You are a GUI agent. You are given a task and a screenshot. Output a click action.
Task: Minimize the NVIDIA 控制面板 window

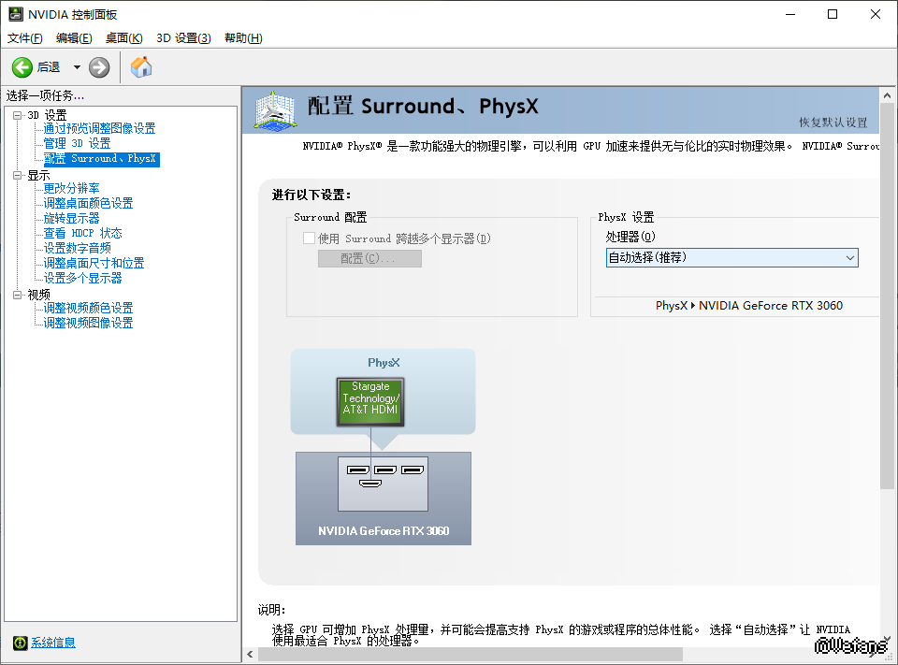point(790,14)
